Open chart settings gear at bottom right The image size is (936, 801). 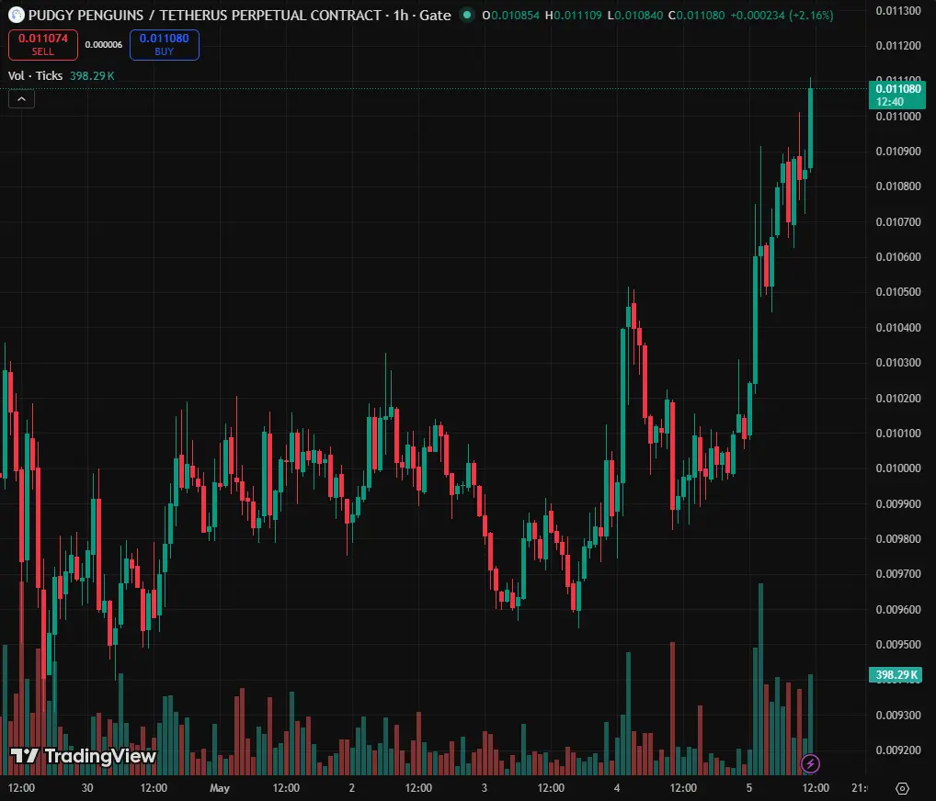tap(902, 788)
